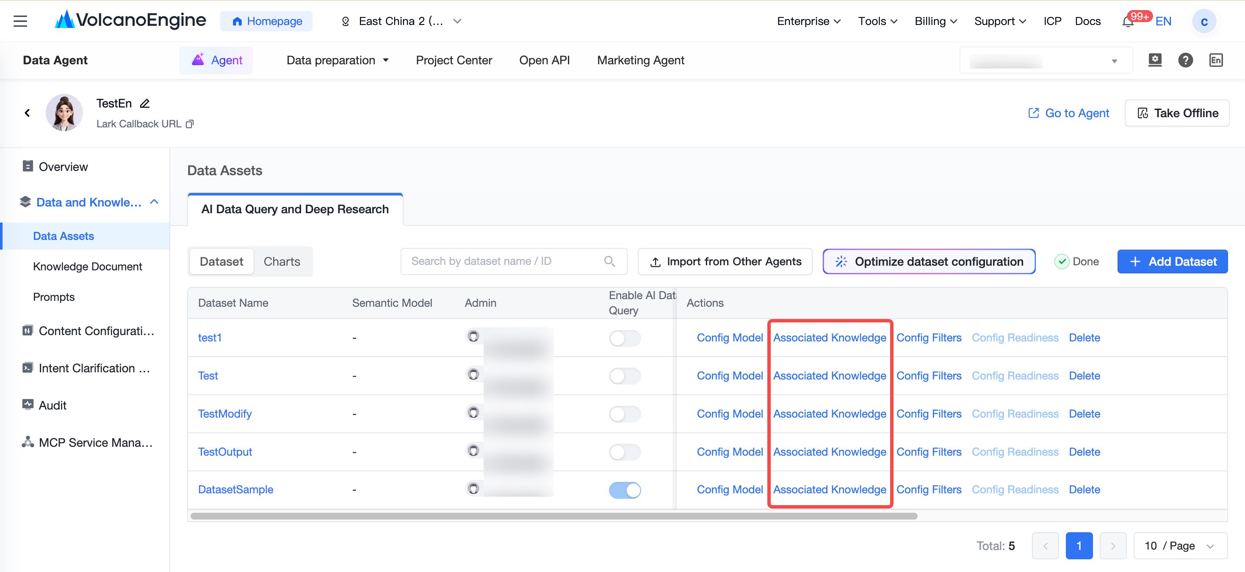Screen dimensions: 1245x572
Task: Enable AI Data Query for test1
Action: (625, 338)
